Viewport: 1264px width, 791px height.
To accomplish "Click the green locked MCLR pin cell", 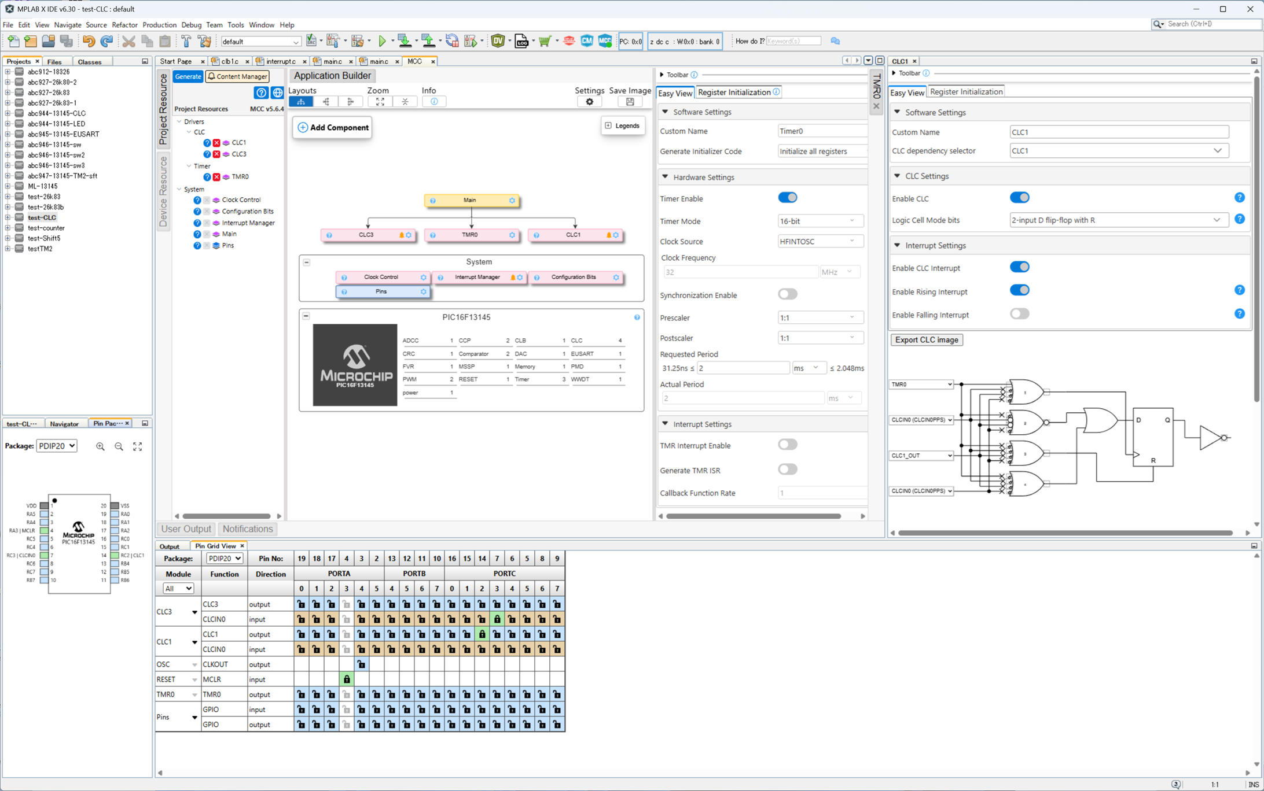I will [x=346, y=679].
